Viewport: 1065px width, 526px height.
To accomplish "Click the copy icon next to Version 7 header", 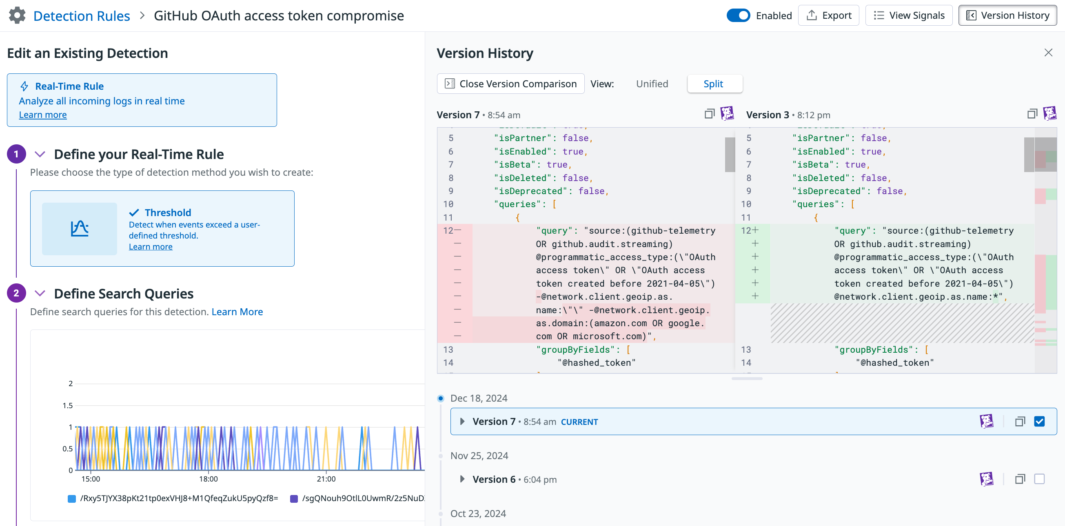I will 709,114.
